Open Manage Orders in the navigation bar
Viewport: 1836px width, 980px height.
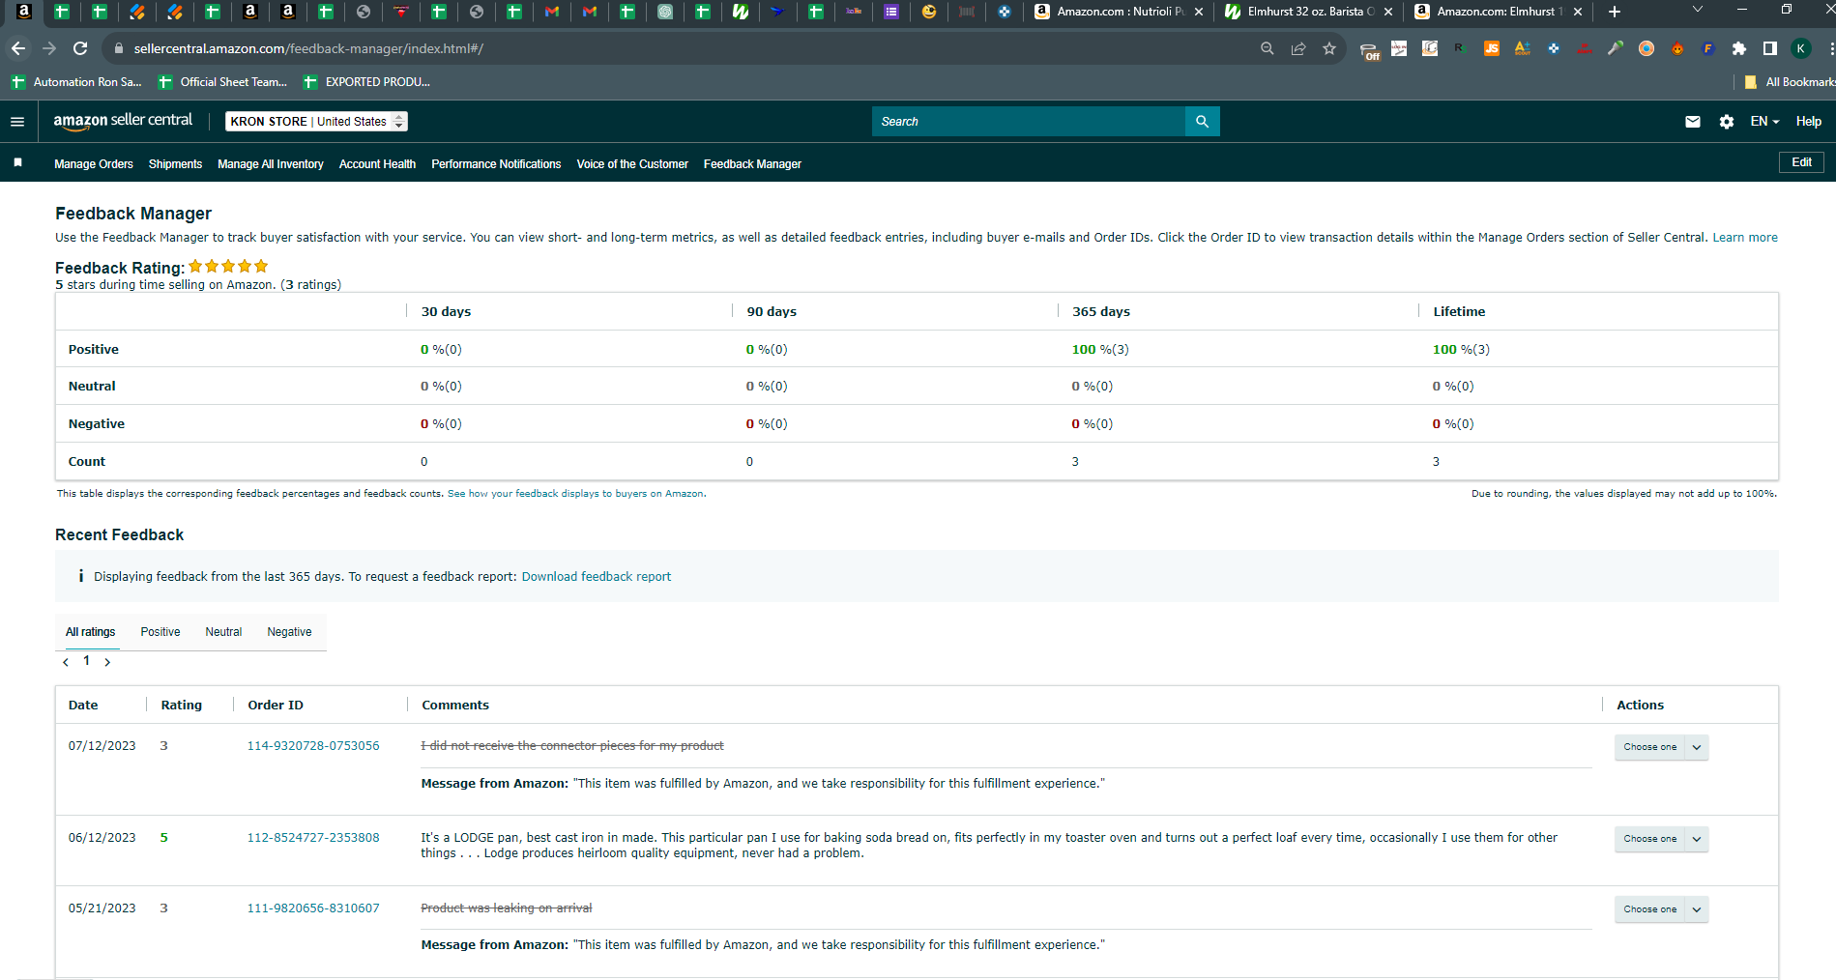(x=94, y=164)
